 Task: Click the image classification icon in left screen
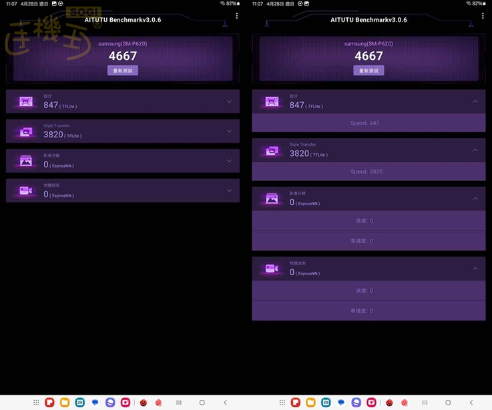tap(26, 161)
